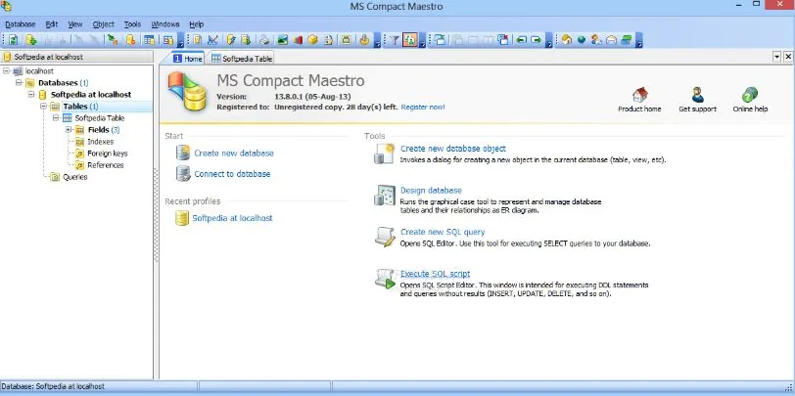This screenshot has height=396, width=795.
Task: Collapse the Softpedia Table tree node
Action: [56, 118]
